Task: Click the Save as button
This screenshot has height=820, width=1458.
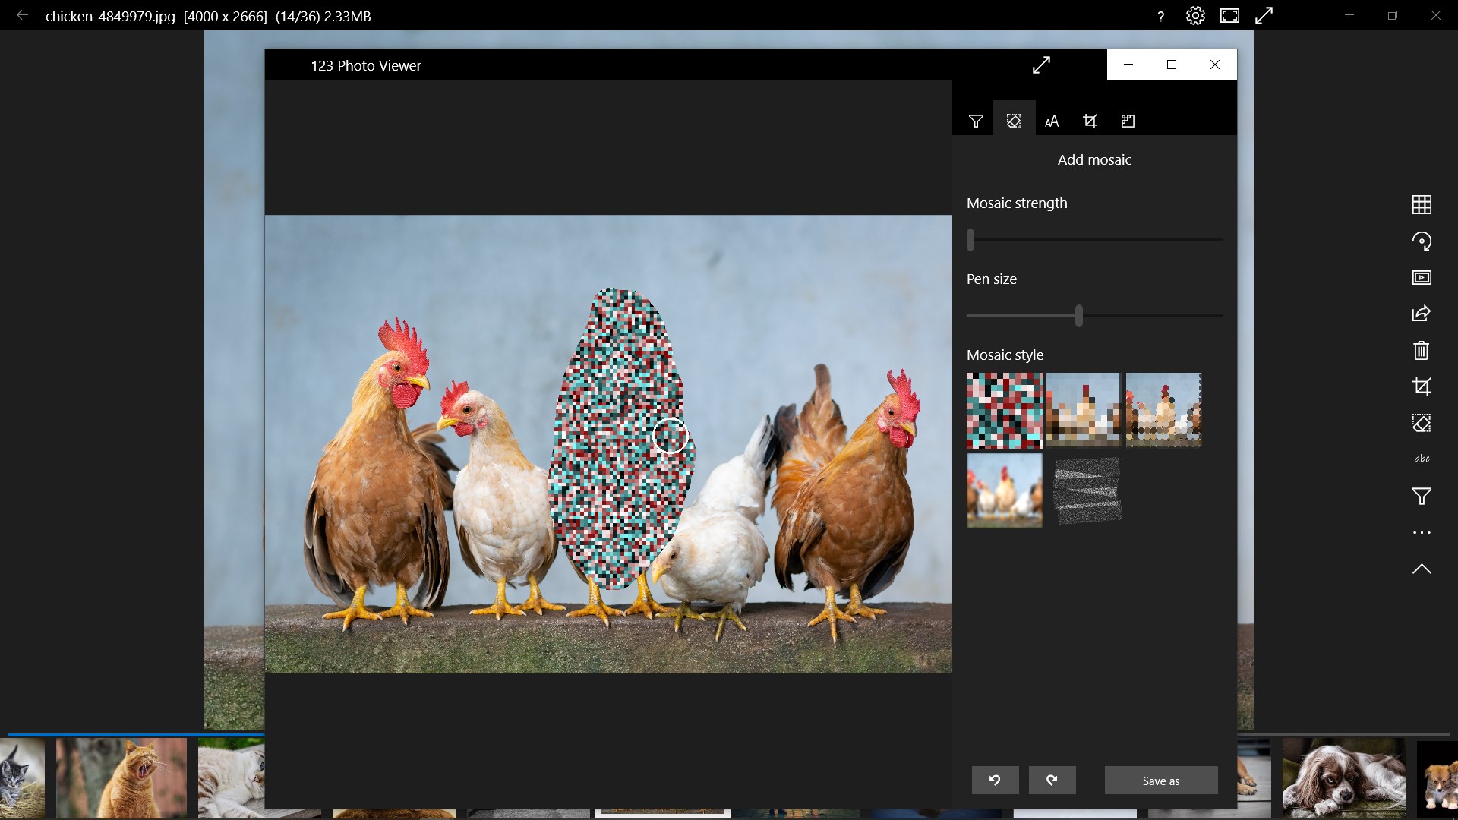Action: [x=1160, y=780]
